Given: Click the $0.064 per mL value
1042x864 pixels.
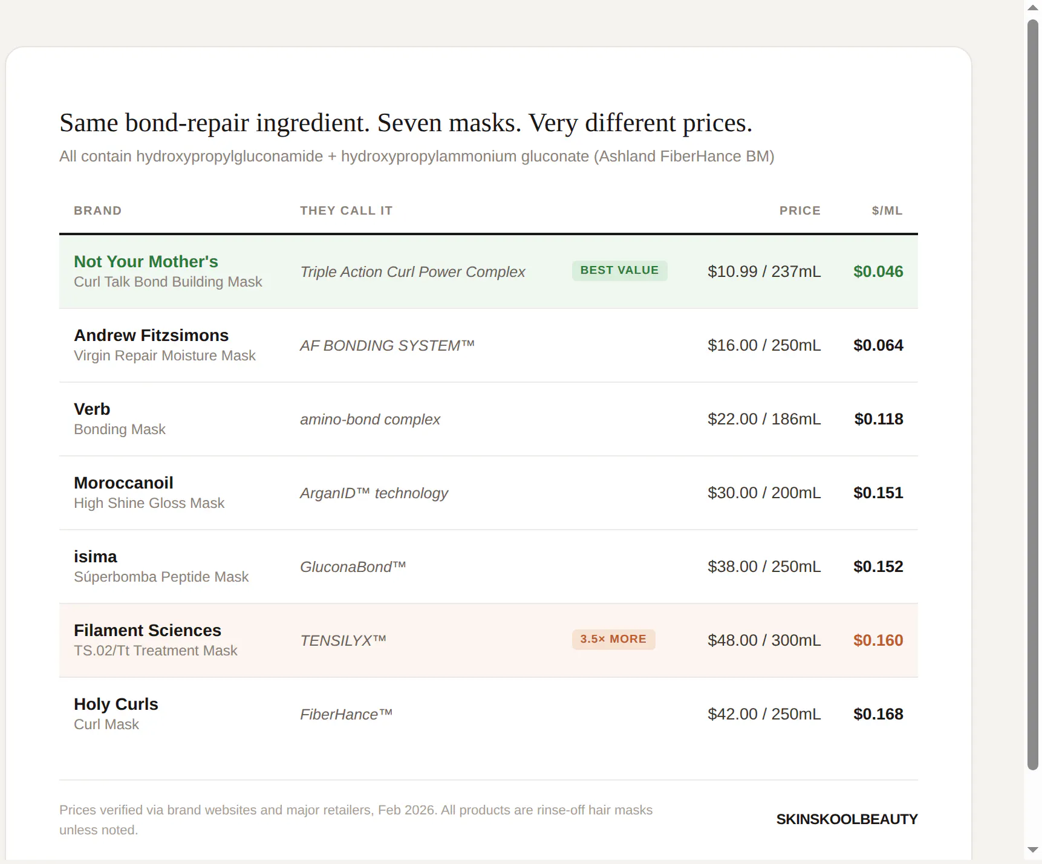Looking at the screenshot, I should pyautogui.click(x=878, y=345).
